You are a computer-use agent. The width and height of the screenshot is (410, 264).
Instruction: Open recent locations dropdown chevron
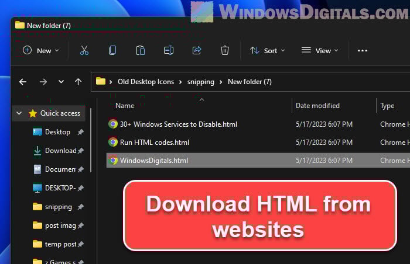[x=61, y=82]
